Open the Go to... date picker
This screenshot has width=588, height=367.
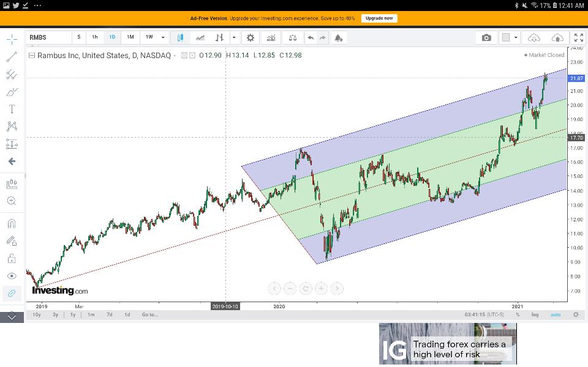coord(150,314)
